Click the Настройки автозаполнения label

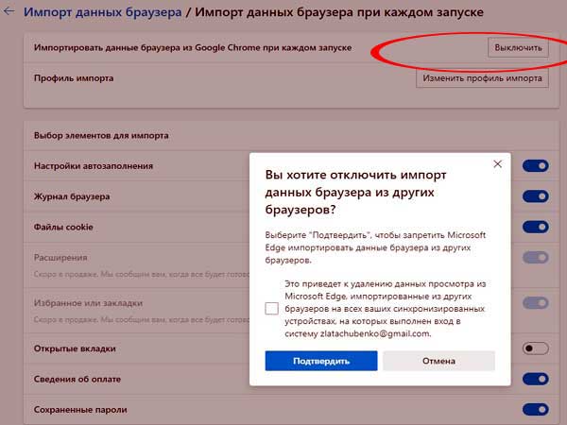pos(94,166)
